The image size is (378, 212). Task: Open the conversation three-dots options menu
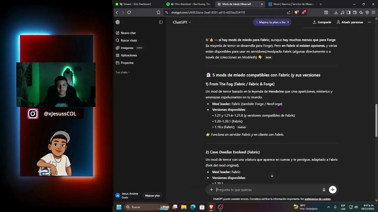[x=369, y=22]
